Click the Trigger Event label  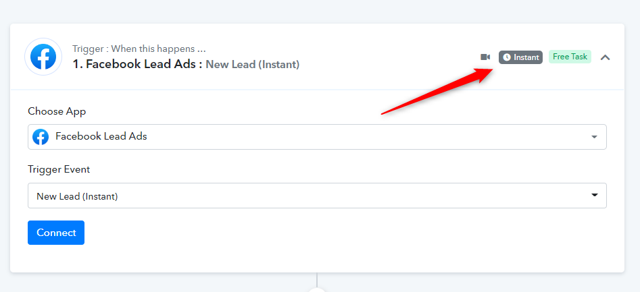59,169
